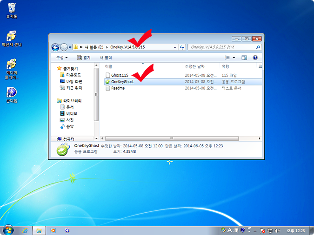Click the Explorer forward navigation arrow
Viewport: 314px width, 235px height.
(x=64, y=47)
